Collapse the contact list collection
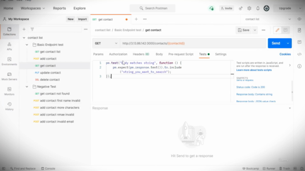Image resolution: width=305 pixels, height=171 pixels. click(24, 38)
